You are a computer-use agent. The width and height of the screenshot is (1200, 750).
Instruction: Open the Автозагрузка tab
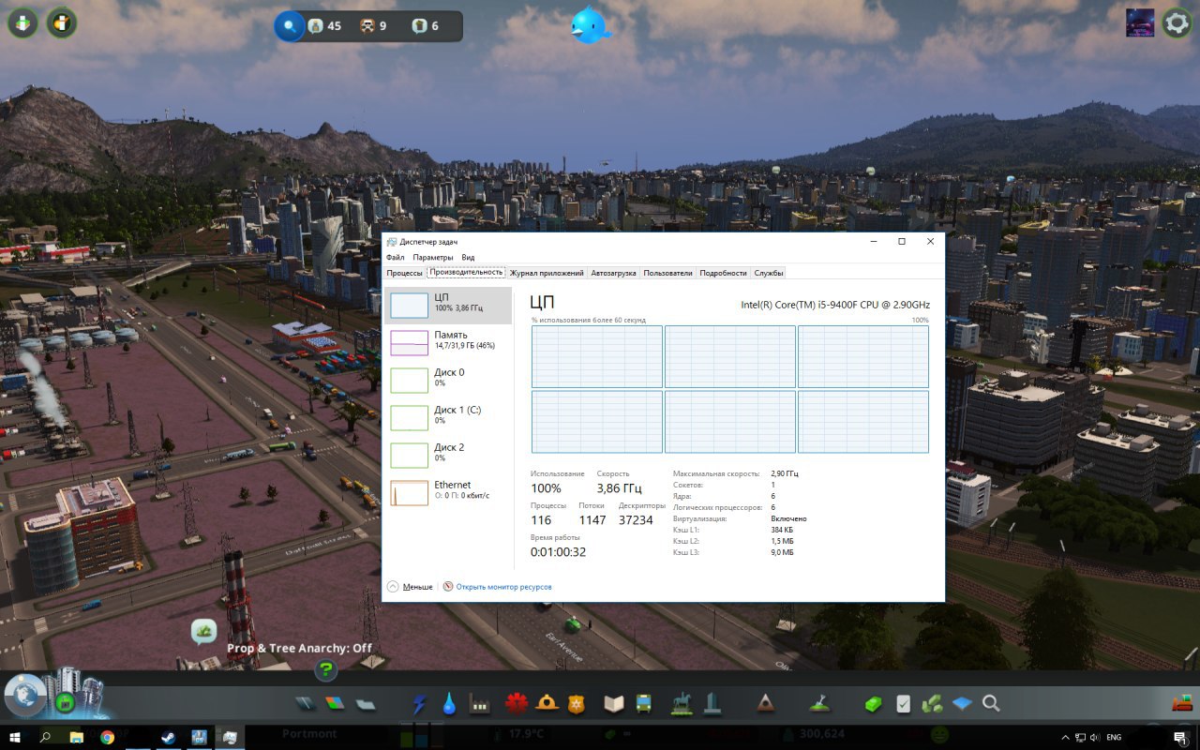[x=614, y=273]
